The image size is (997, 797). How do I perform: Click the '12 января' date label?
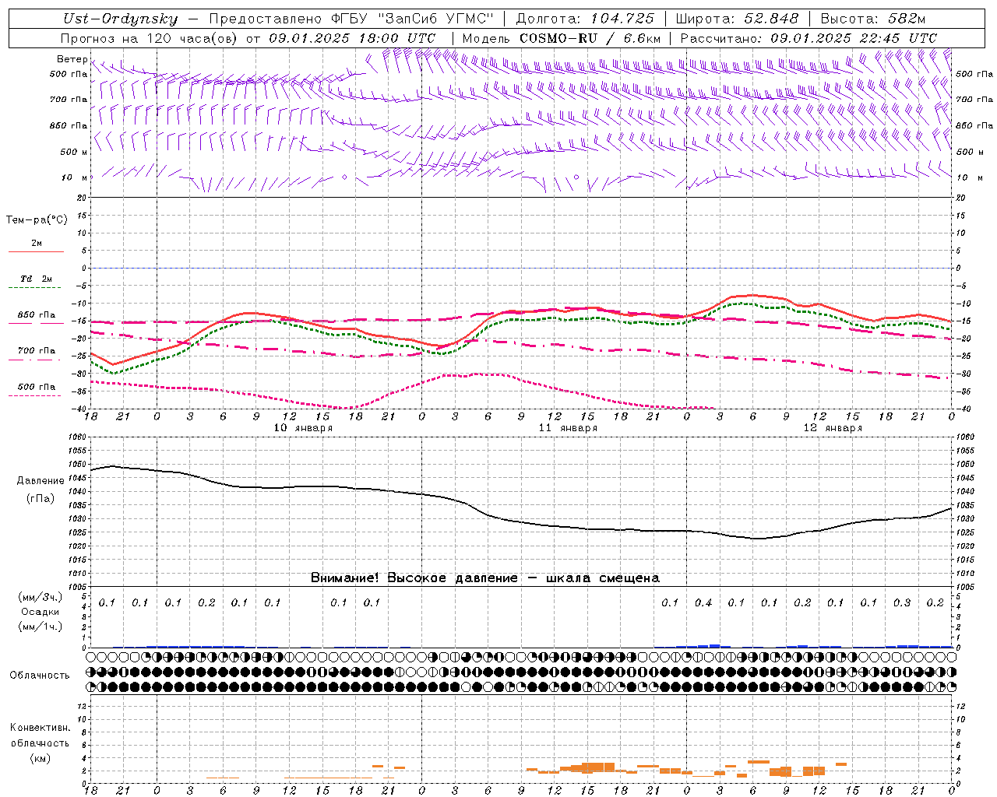[x=833, y=428]
